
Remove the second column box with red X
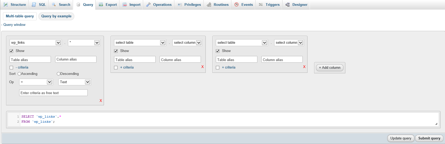pyautogui.click(x=203, y=67)
